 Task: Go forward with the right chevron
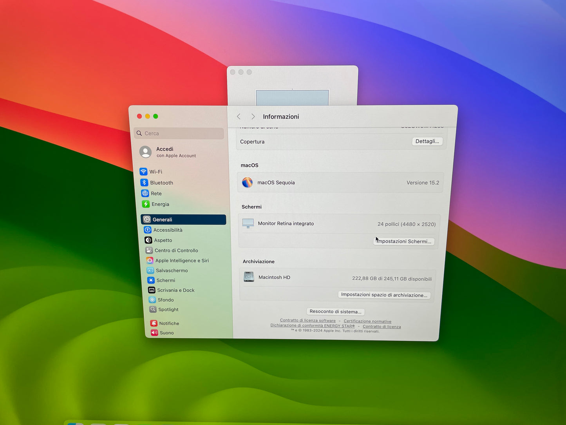[x=253, y=116]
